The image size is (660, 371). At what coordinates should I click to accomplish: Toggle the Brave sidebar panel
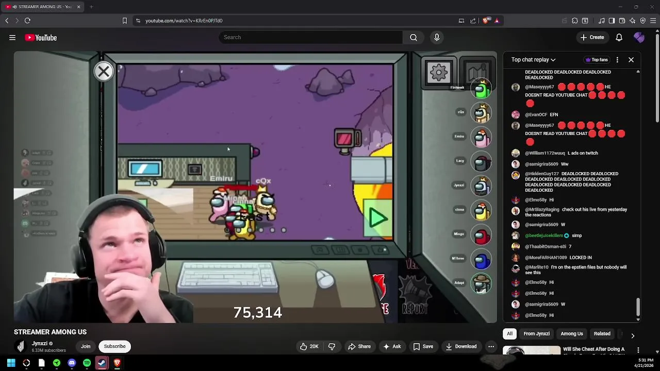point(612,21)
